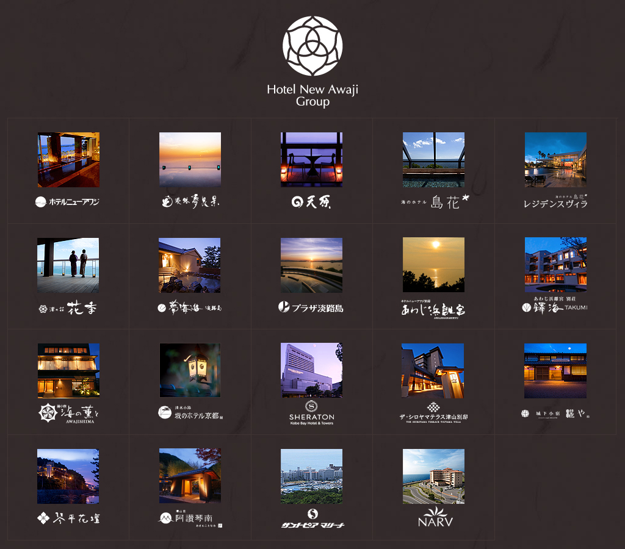Click the 城下小宿 糀や logo
Viewport: 625px width, 549px height.
click(555, 414)
